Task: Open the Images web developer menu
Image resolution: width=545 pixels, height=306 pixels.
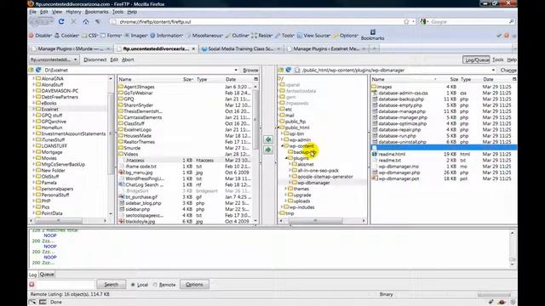Action: (136, 36)
